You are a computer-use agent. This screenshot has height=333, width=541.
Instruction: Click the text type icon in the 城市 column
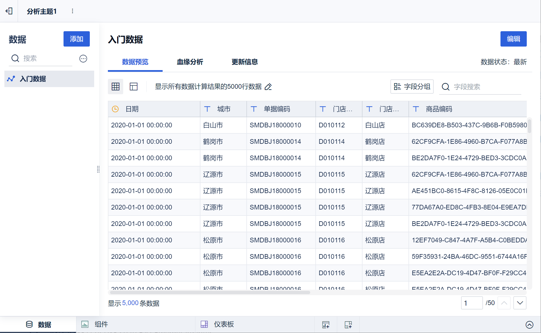coord(207,109)
